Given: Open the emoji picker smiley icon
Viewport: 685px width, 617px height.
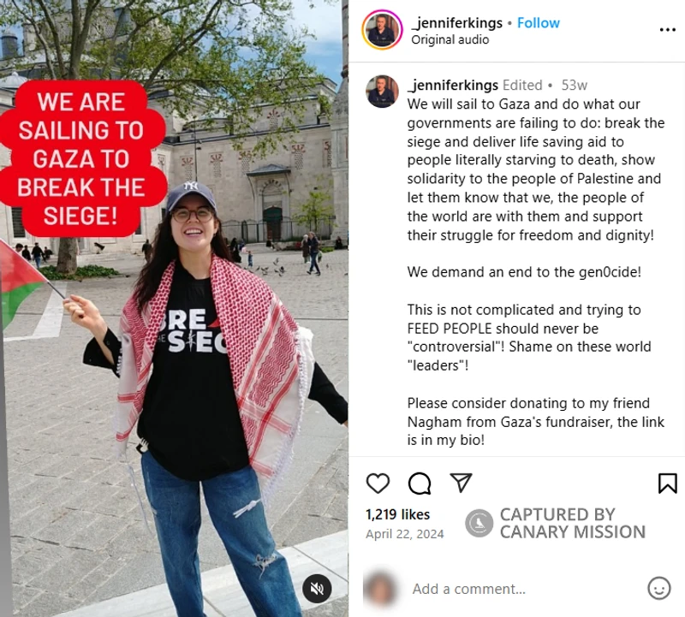Looking at the screenshot, I should [x=658, y=588].
